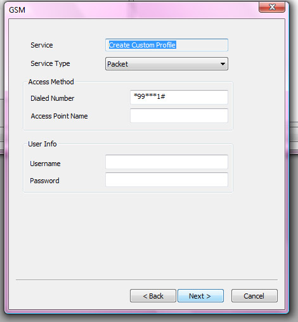Proceed with the Next > button
The image size is (298, 322).
pyautogui.click(x=200, y=296)
